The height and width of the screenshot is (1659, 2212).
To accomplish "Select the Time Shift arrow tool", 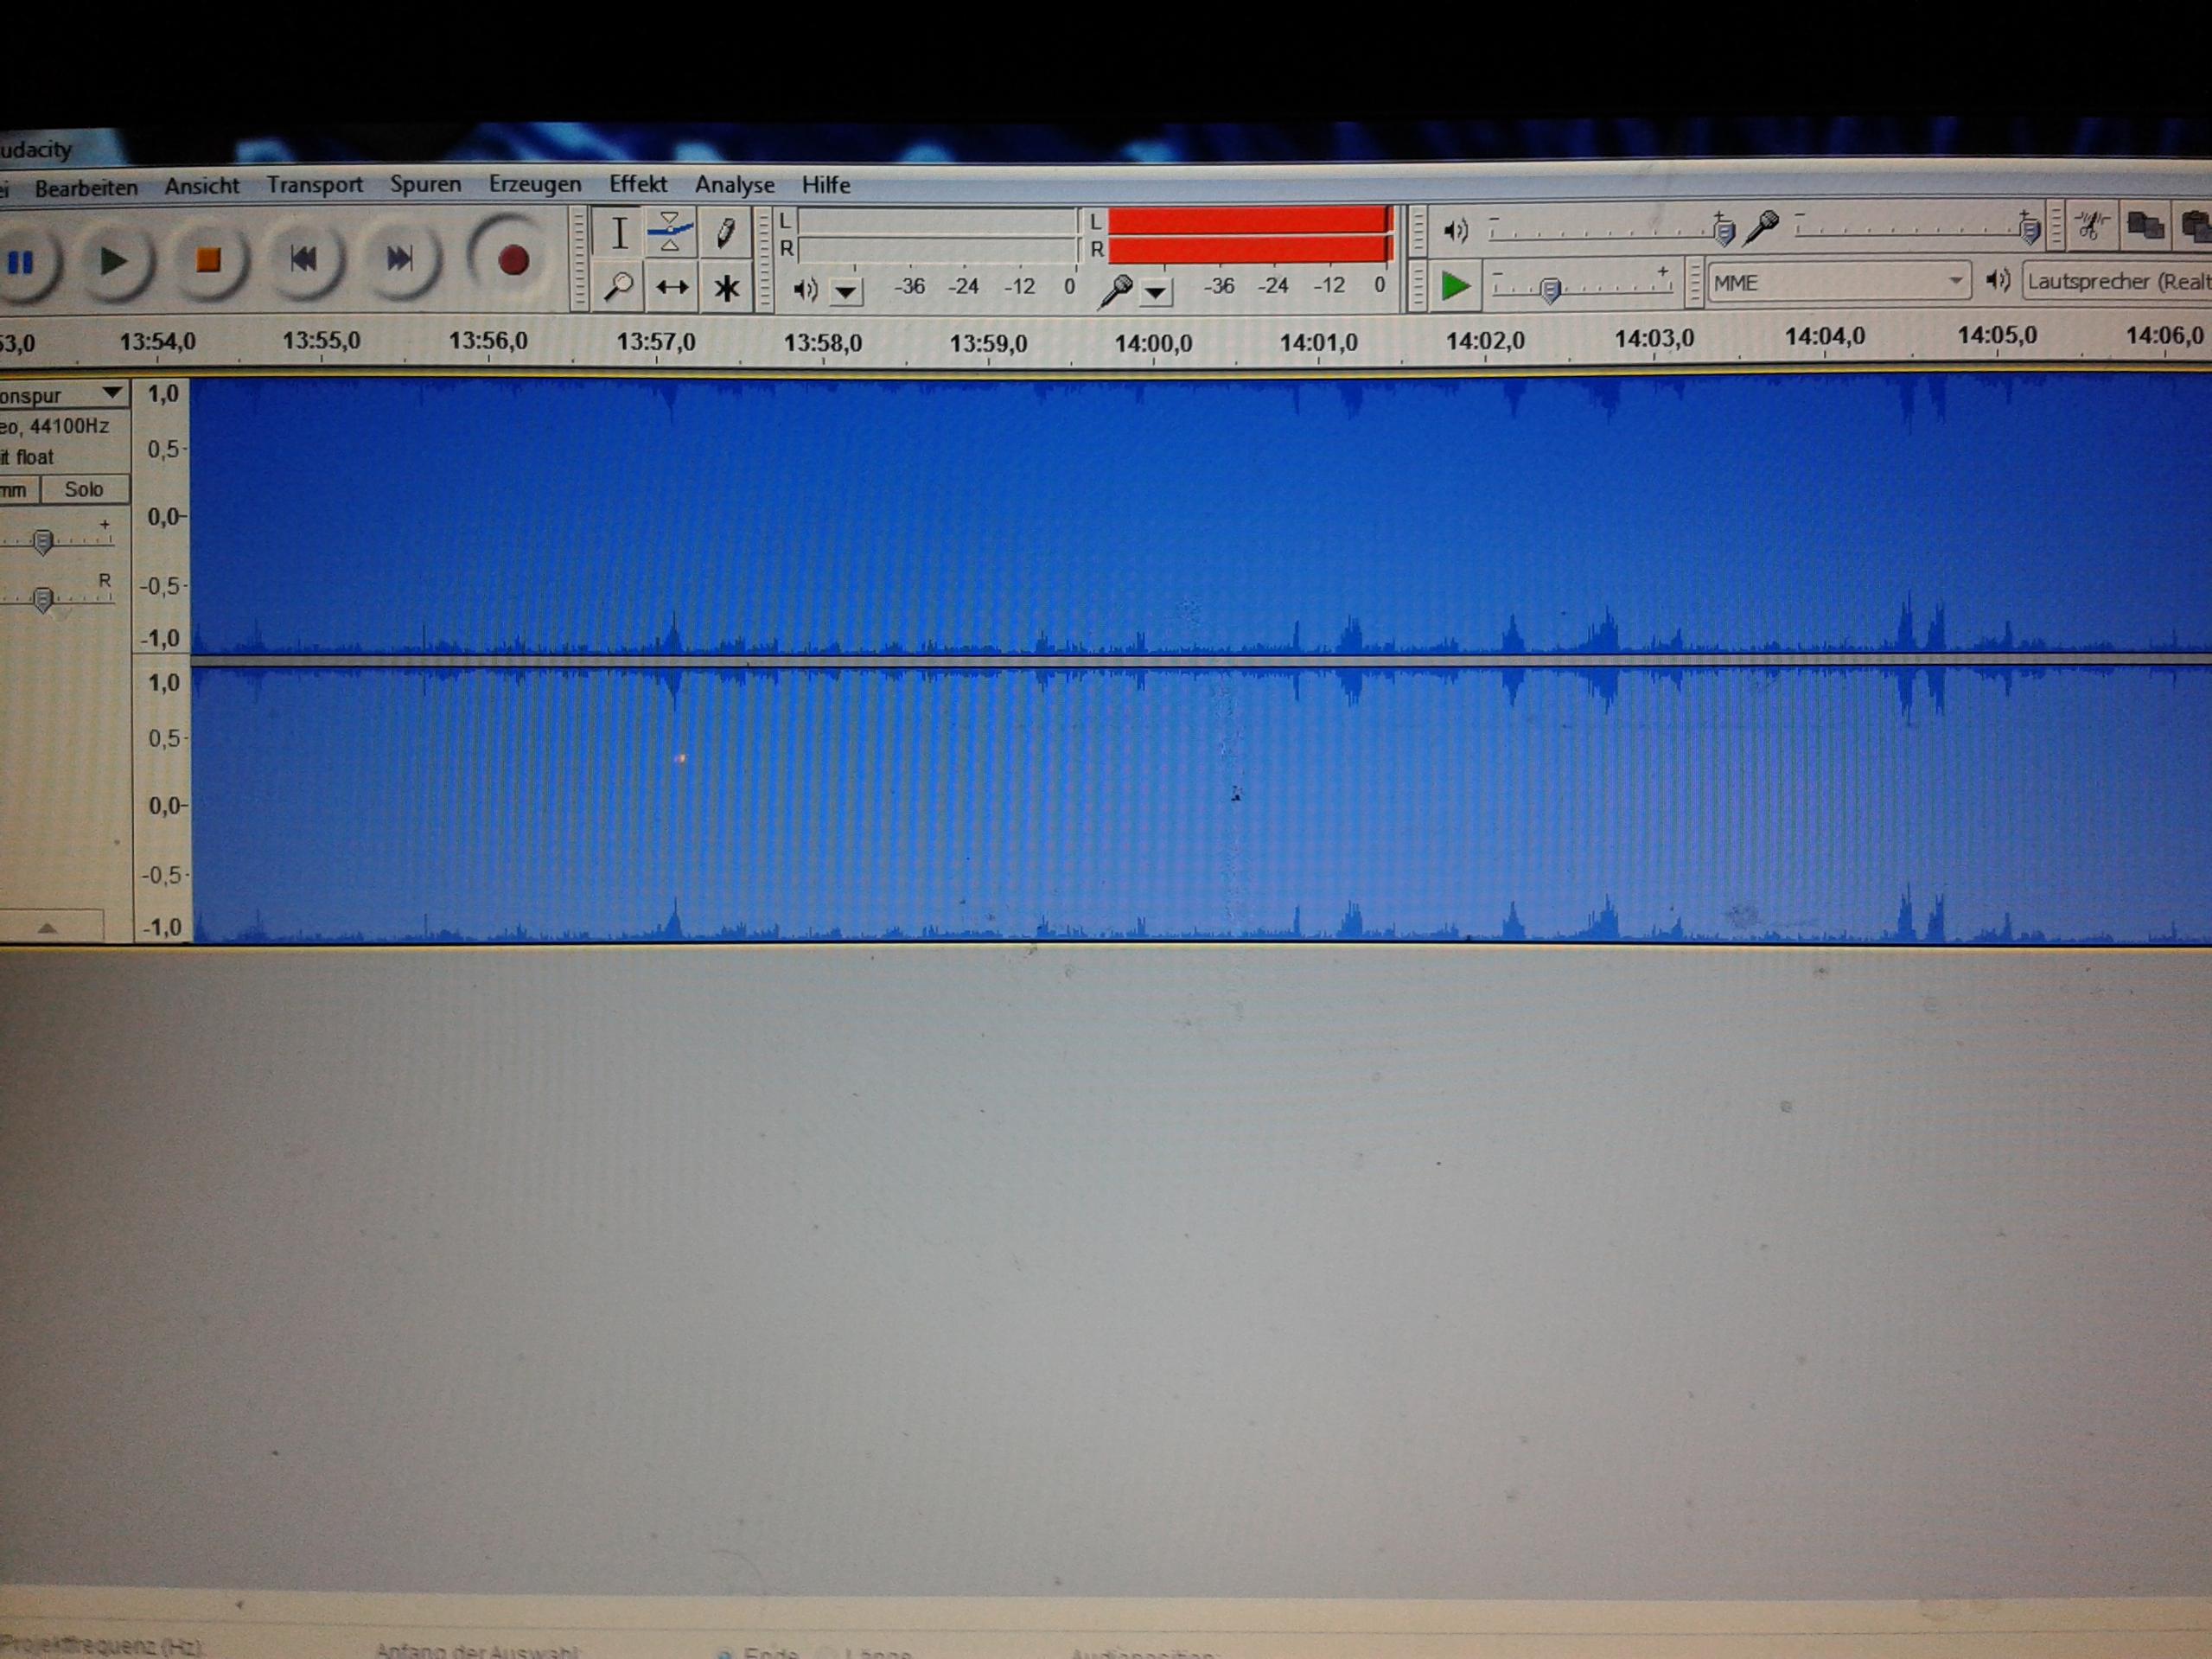I will click(x=671, y=288).
